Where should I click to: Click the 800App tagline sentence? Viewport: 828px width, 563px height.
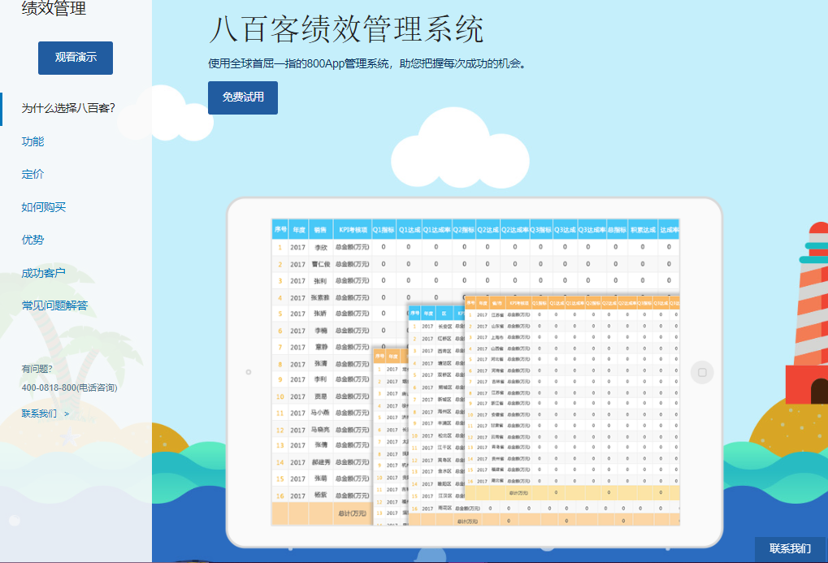[x=367, y=64]
